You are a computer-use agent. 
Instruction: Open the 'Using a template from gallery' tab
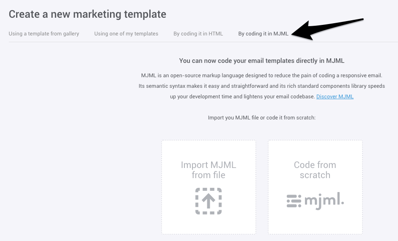pyautogui.click(x=44, y=34)
